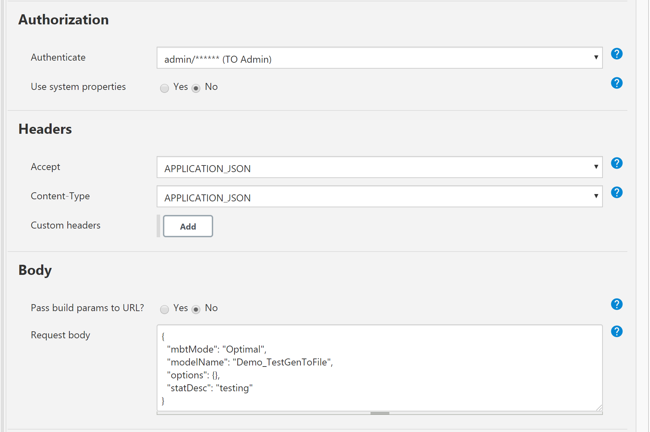Click the help icon beside Accept header

[617, 163]
